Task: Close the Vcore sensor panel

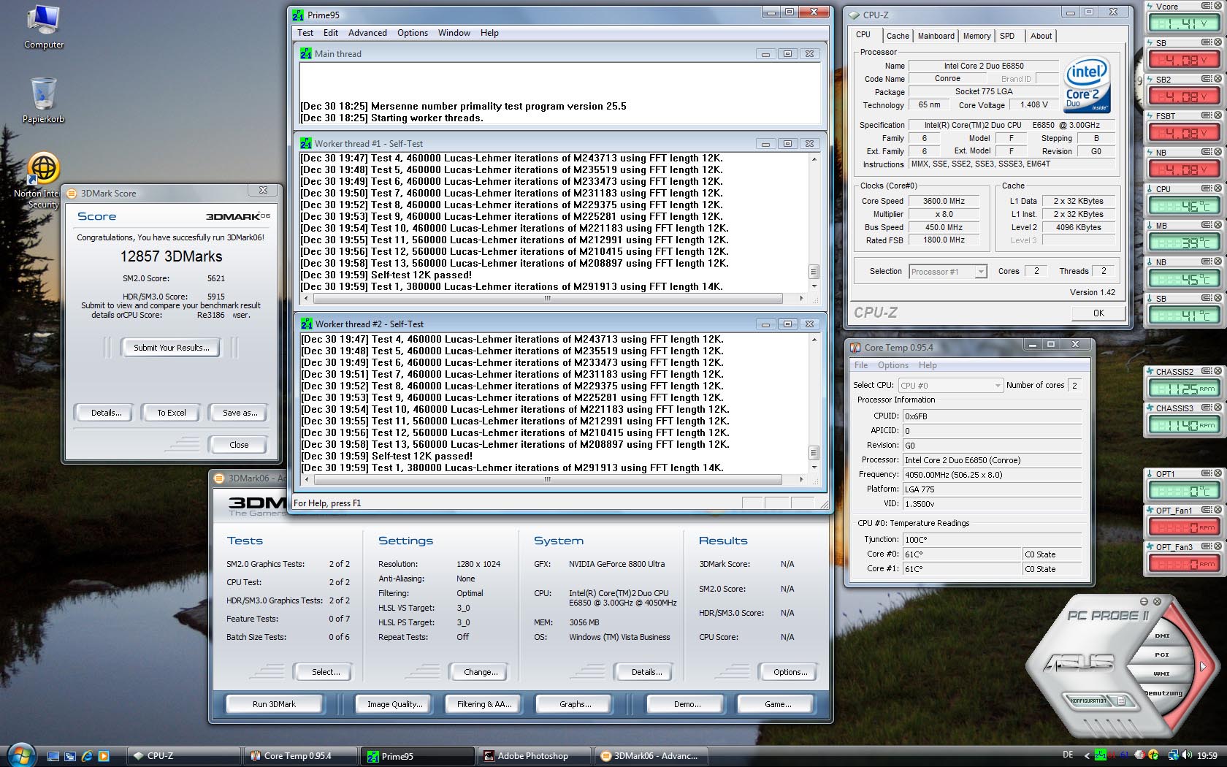Action: coord(1217,6)
